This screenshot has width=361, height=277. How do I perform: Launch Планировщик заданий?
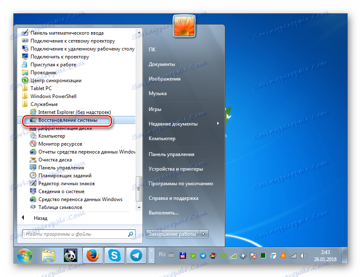tap(61, 176)
